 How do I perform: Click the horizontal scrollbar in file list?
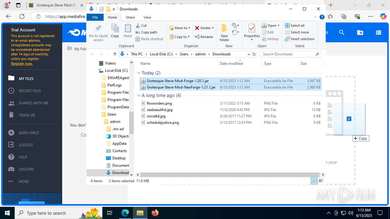[231, 175]
